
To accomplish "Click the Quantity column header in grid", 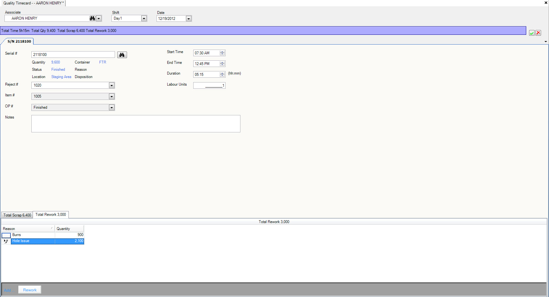I will coord(69,229).
